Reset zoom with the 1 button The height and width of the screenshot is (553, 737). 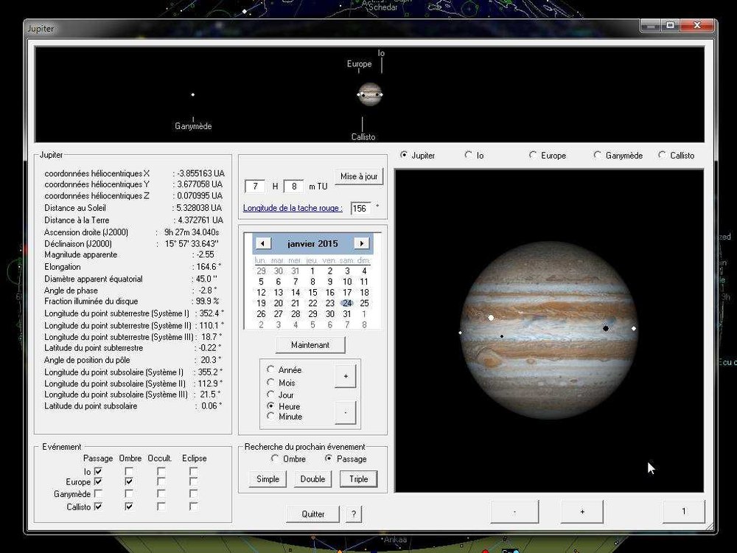pos(683,512)
